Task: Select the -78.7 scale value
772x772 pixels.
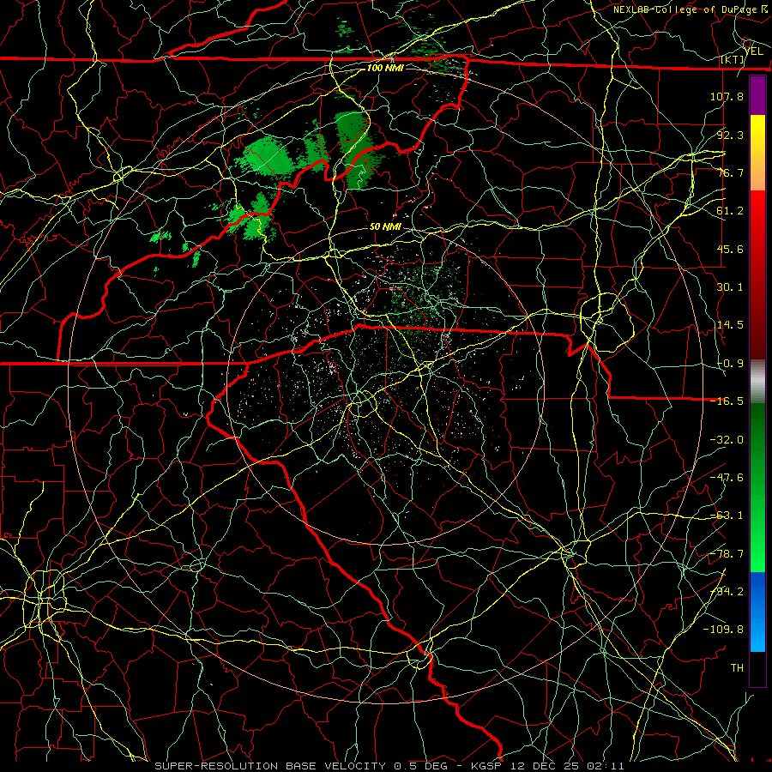Action: point(727,554)
